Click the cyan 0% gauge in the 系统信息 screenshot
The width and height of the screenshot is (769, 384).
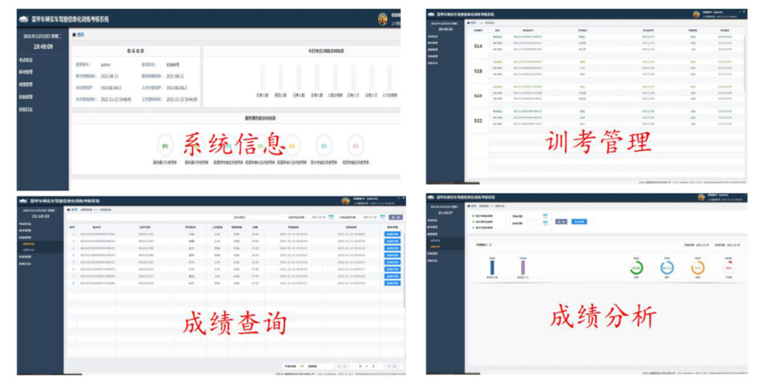324,146
